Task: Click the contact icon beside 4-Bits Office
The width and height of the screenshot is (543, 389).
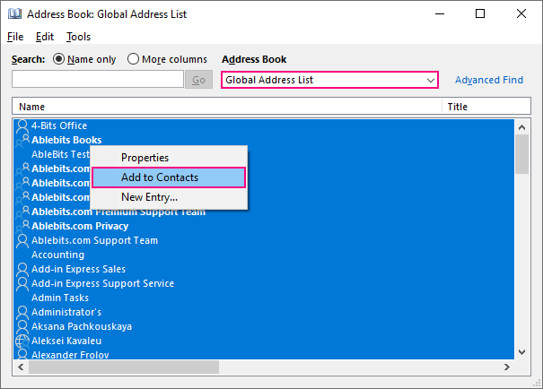Action: (22, 125)
